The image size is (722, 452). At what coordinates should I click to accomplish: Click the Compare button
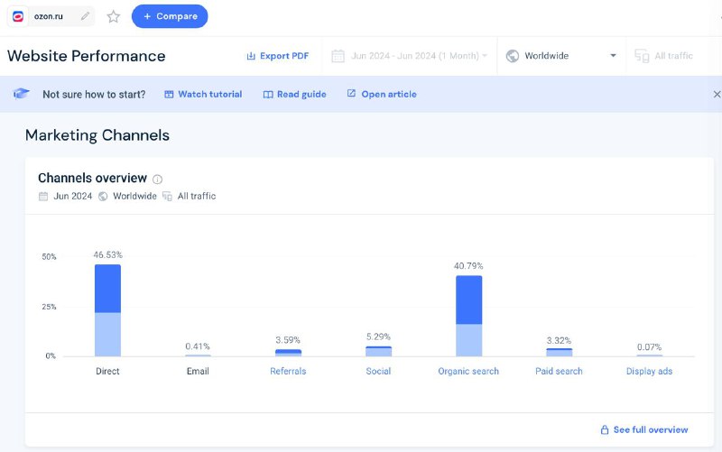coord(170,16)
